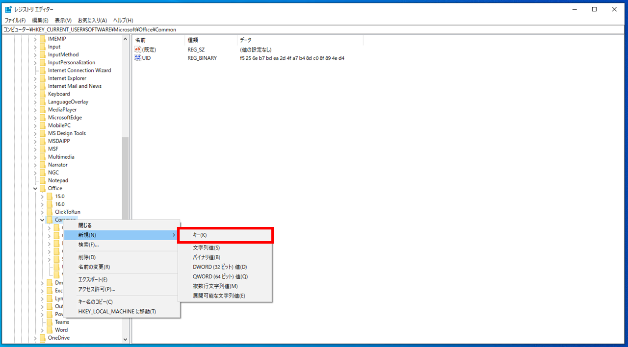Open the 編集(E) menu
This screenshot has height=347, width=628.
[40, 21]
